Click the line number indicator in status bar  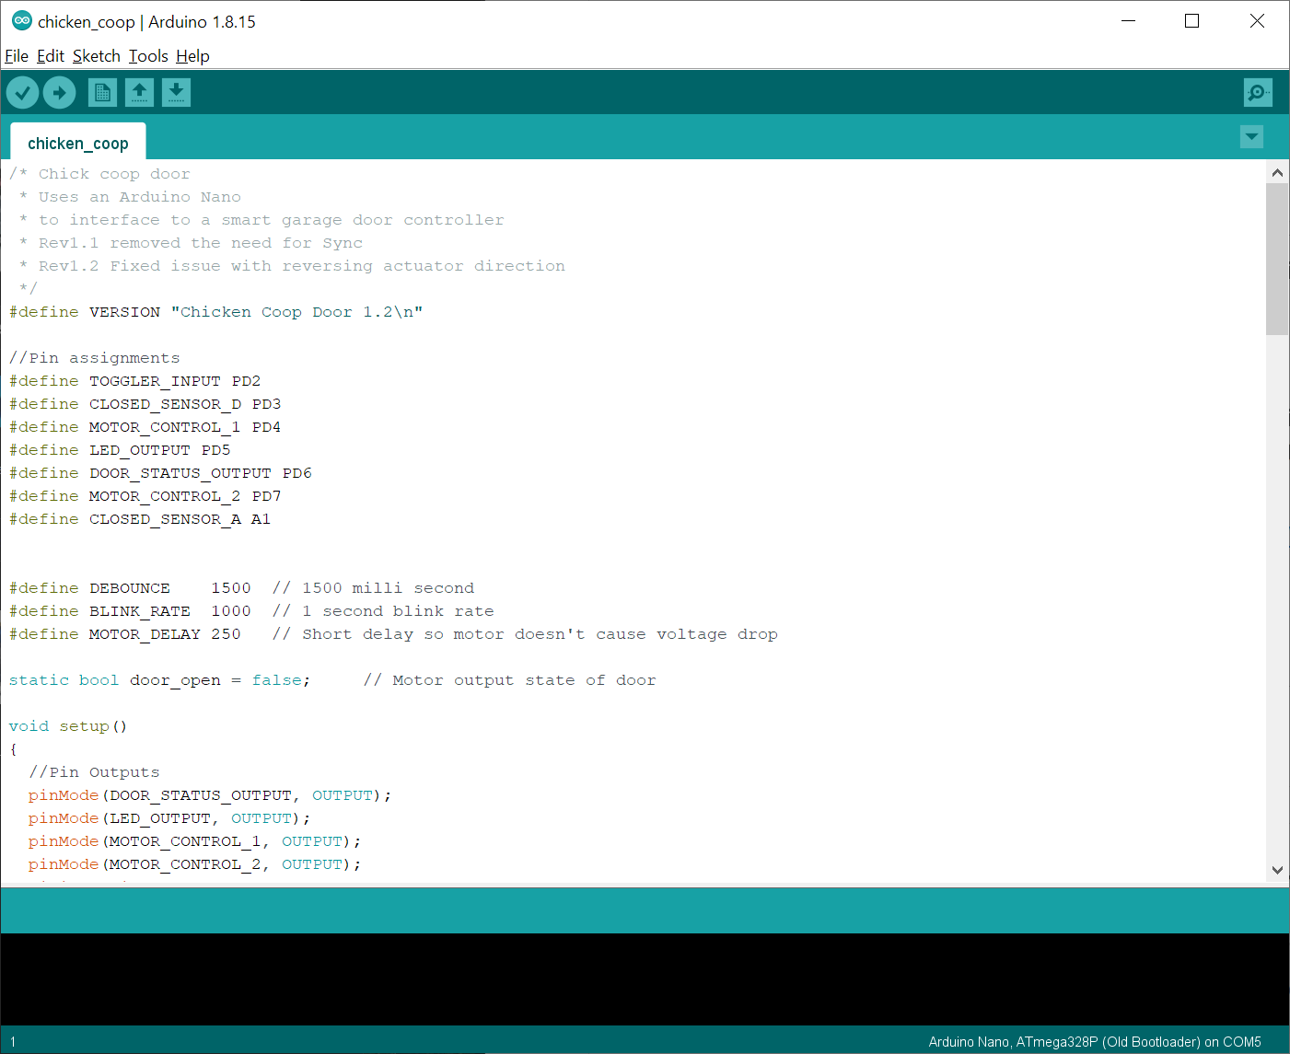click(x=13, y=1042)
